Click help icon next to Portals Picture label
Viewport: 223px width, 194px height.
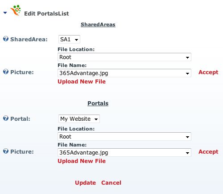pos(6,151)
